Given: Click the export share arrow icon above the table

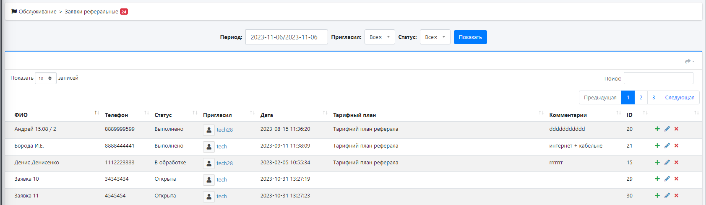Looking at the screenshot, I should (x=689, y=62).
